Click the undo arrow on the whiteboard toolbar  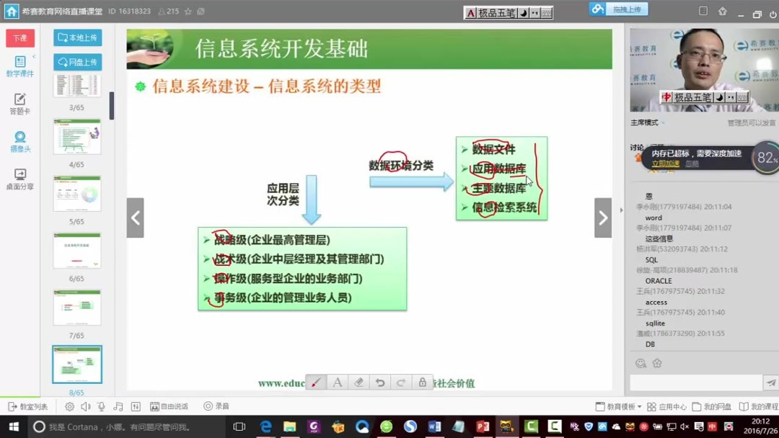click(380, 383)
